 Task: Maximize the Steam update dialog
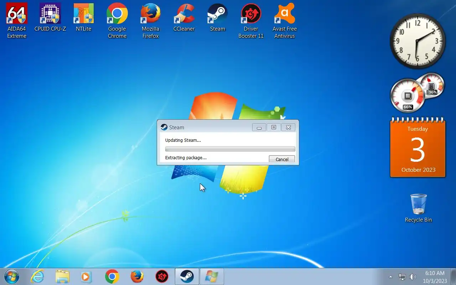click(x=274, y=127)
